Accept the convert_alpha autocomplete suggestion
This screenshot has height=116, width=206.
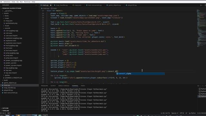[140, 74]
